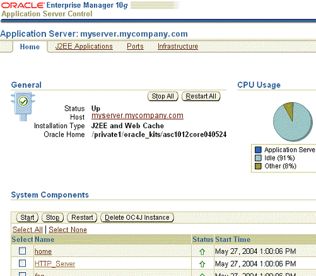Click the Other (8%) legend swatch

[258, 166]
